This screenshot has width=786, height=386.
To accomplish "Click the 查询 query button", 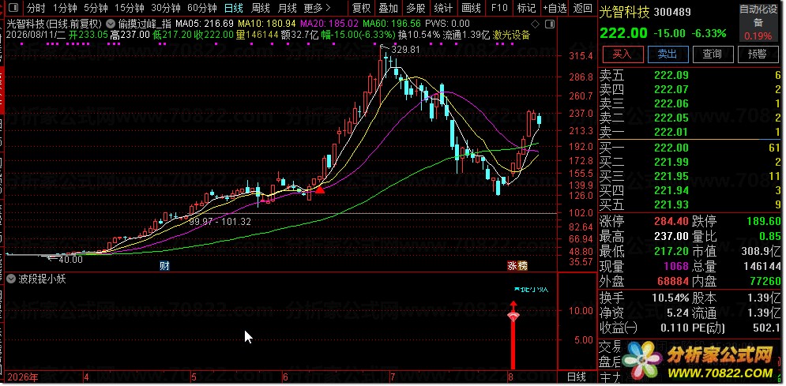I will click(x=712, y=54).
